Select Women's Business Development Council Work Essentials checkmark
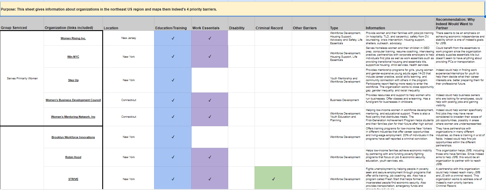 coord(210,100)
